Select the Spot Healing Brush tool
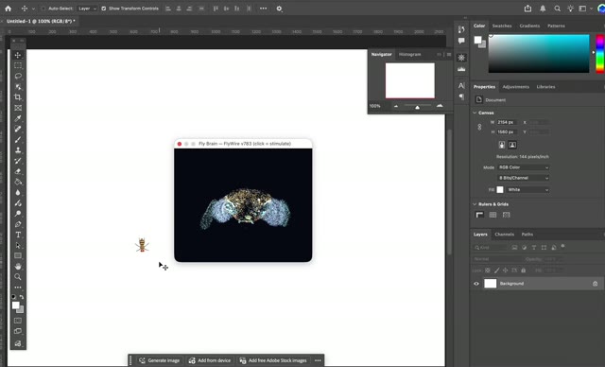This screenshot has width=605, height=367. (18, 129)
